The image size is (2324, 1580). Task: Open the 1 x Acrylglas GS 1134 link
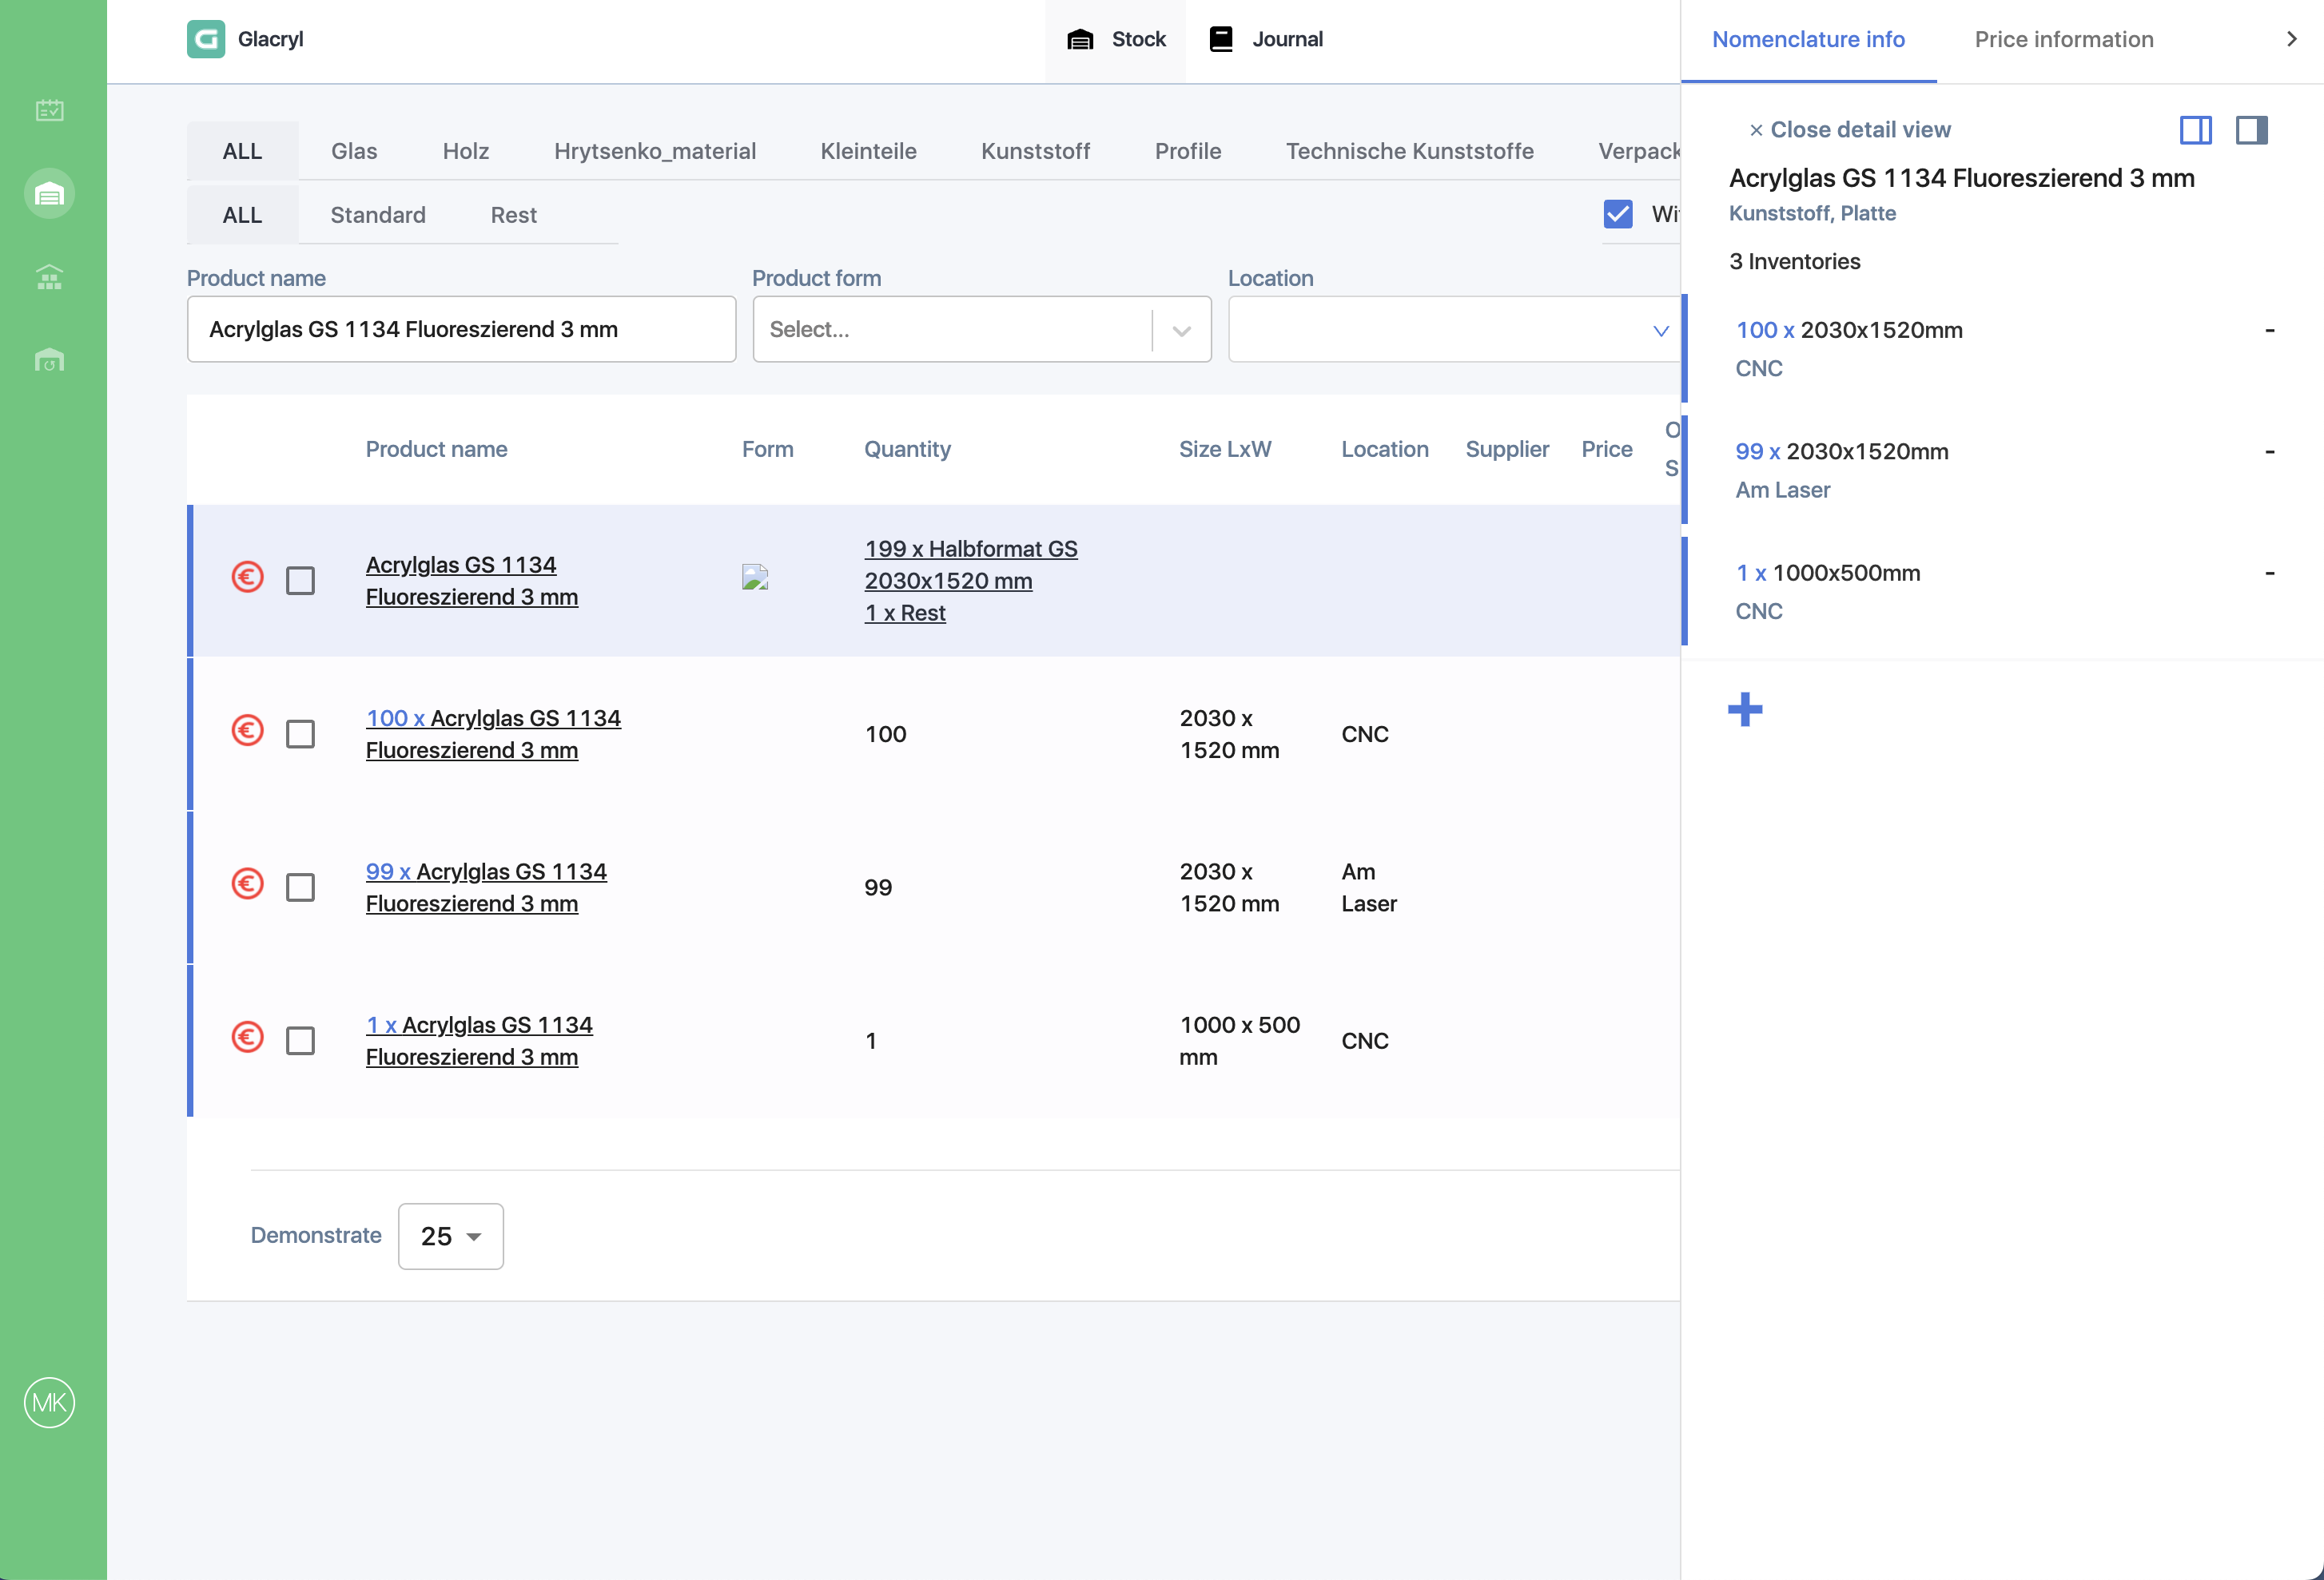coord(479,1042)
